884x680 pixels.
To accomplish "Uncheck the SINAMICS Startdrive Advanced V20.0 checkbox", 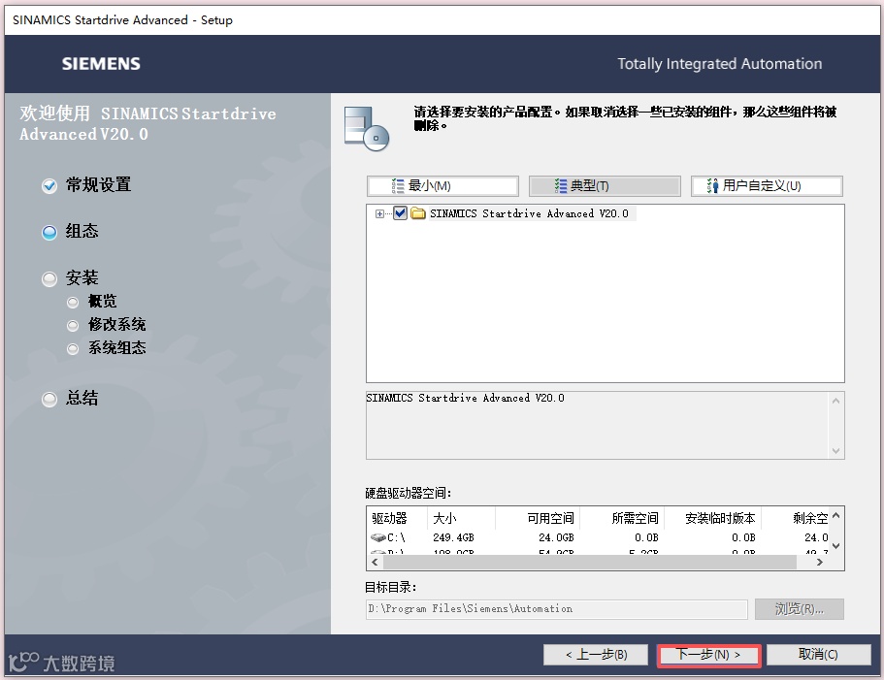I will (x=401, y=213).
